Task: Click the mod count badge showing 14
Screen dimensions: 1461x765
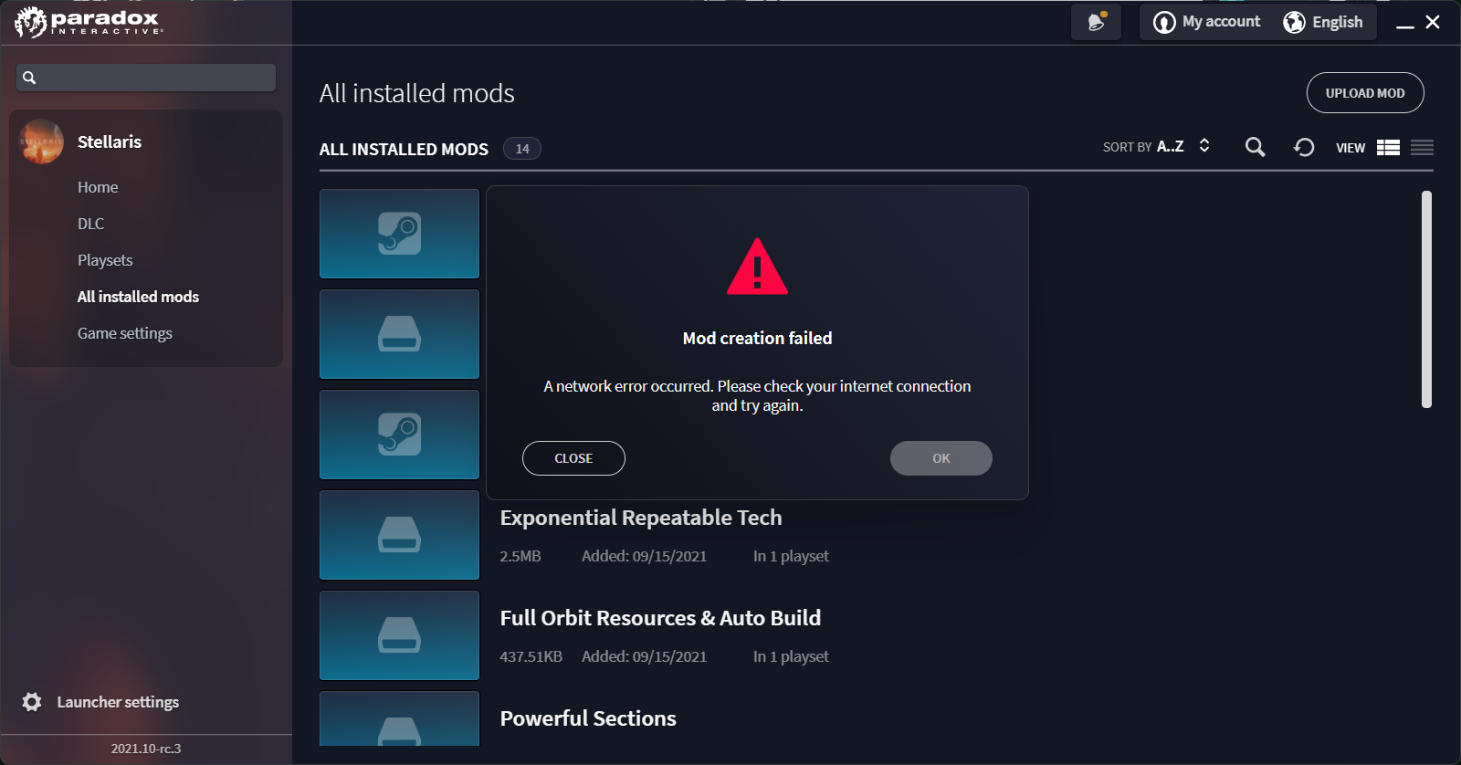Action: tap(522, 149)
